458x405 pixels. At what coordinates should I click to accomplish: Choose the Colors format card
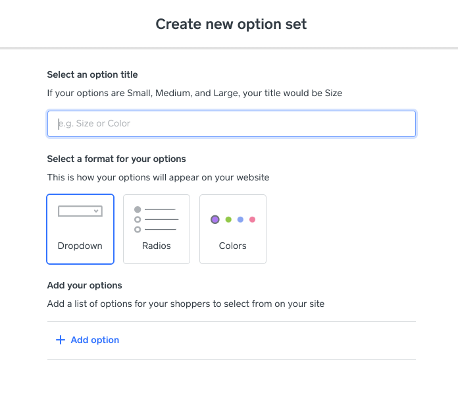(x=233, y=229)
